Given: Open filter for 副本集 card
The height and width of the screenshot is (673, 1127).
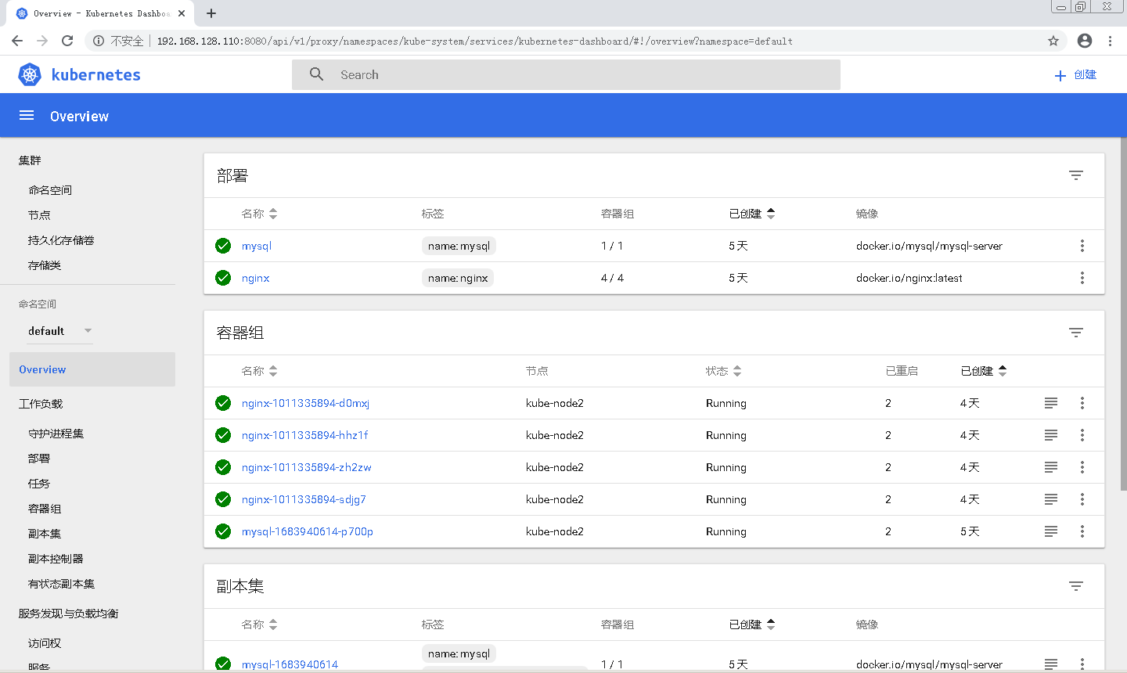Looking at the screenshot, I should (x=1076, y=586).
